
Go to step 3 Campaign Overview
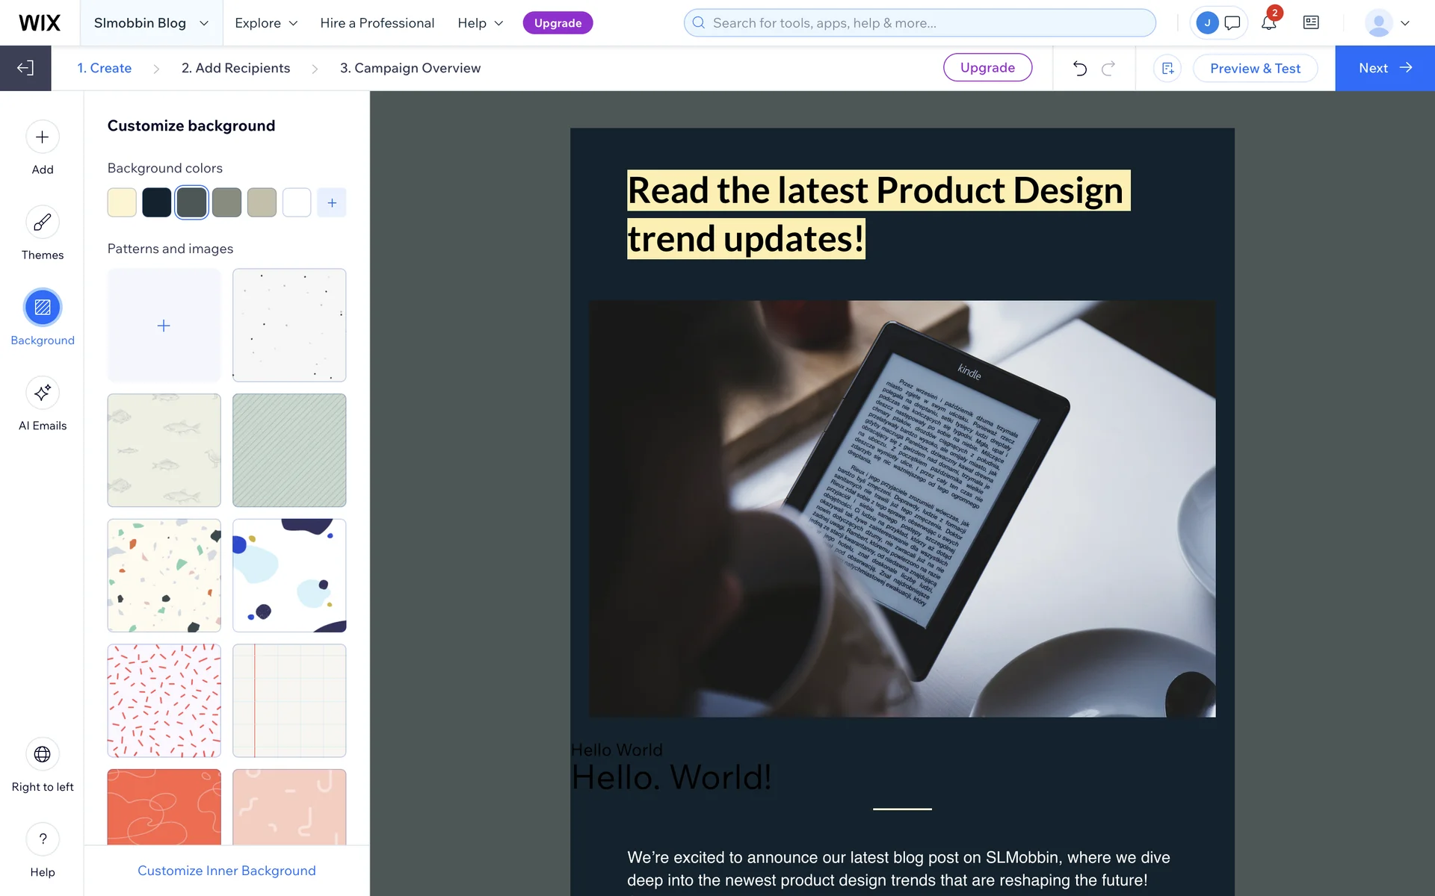(x=410, y=68)
